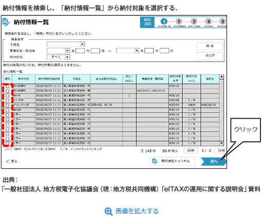
Task: Click the table scrollbar down arrow
Action: [221, 143]
